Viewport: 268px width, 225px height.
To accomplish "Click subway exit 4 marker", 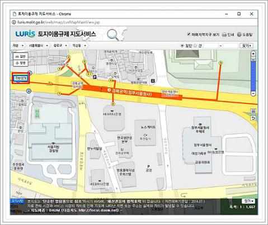I will (x=111, y=80).
